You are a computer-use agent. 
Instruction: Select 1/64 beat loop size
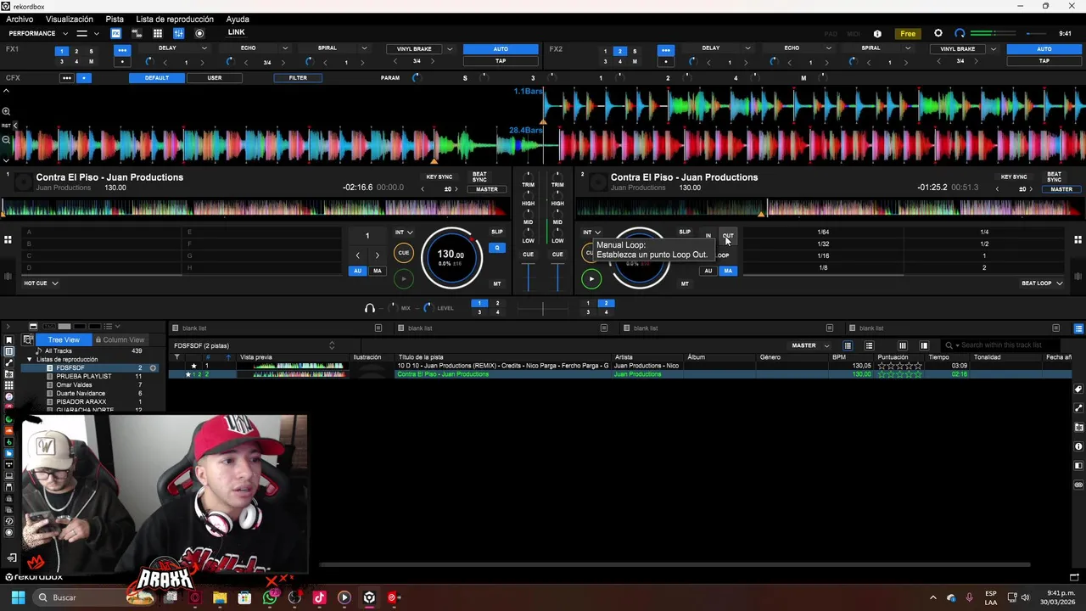[823, 233]
